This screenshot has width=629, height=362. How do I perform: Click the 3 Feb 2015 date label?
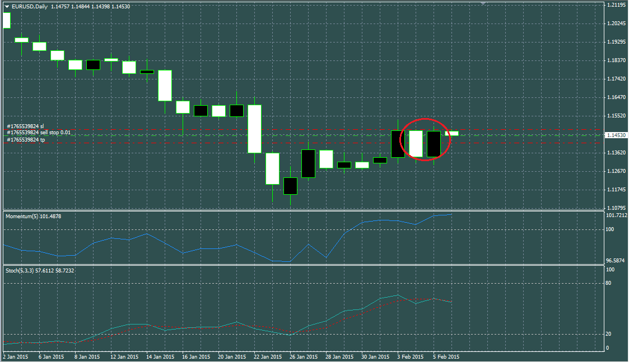tap(411, 356)
